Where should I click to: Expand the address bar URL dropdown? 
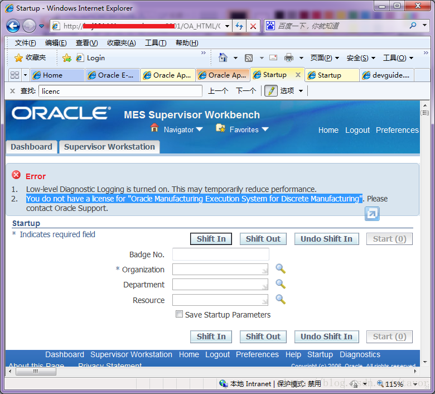[x=227, y=26]
